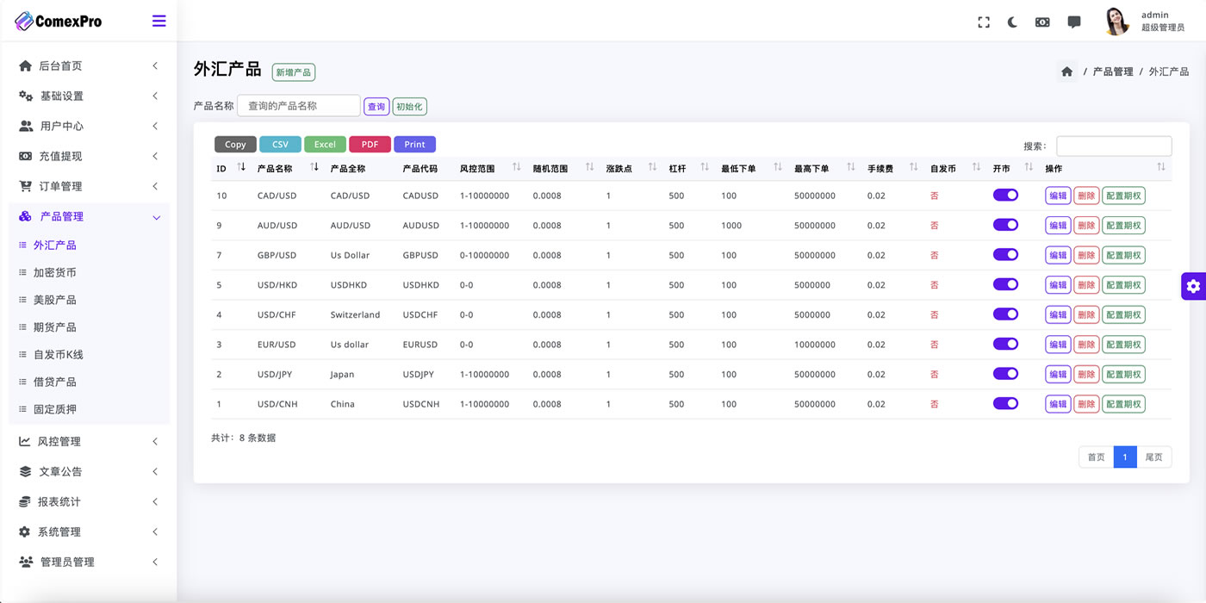This screenshot has width=1206, height=603.
Task: Click the ComexPro logo icon
Action: [24, 22]
